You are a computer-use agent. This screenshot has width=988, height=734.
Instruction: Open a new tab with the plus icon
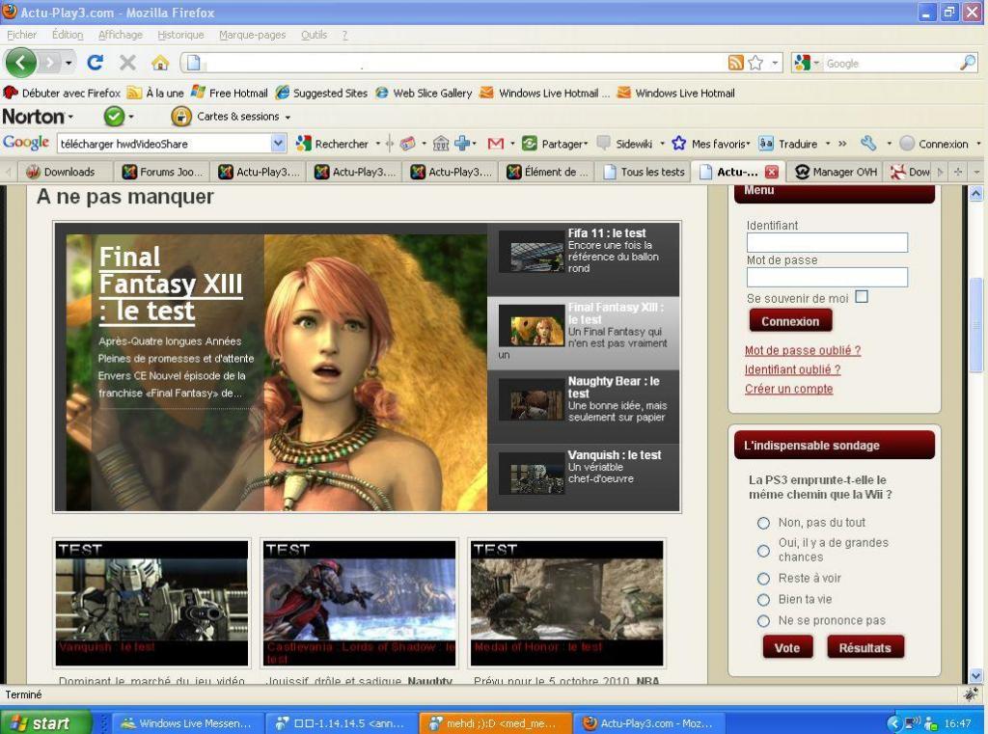[x=958, y=172]
